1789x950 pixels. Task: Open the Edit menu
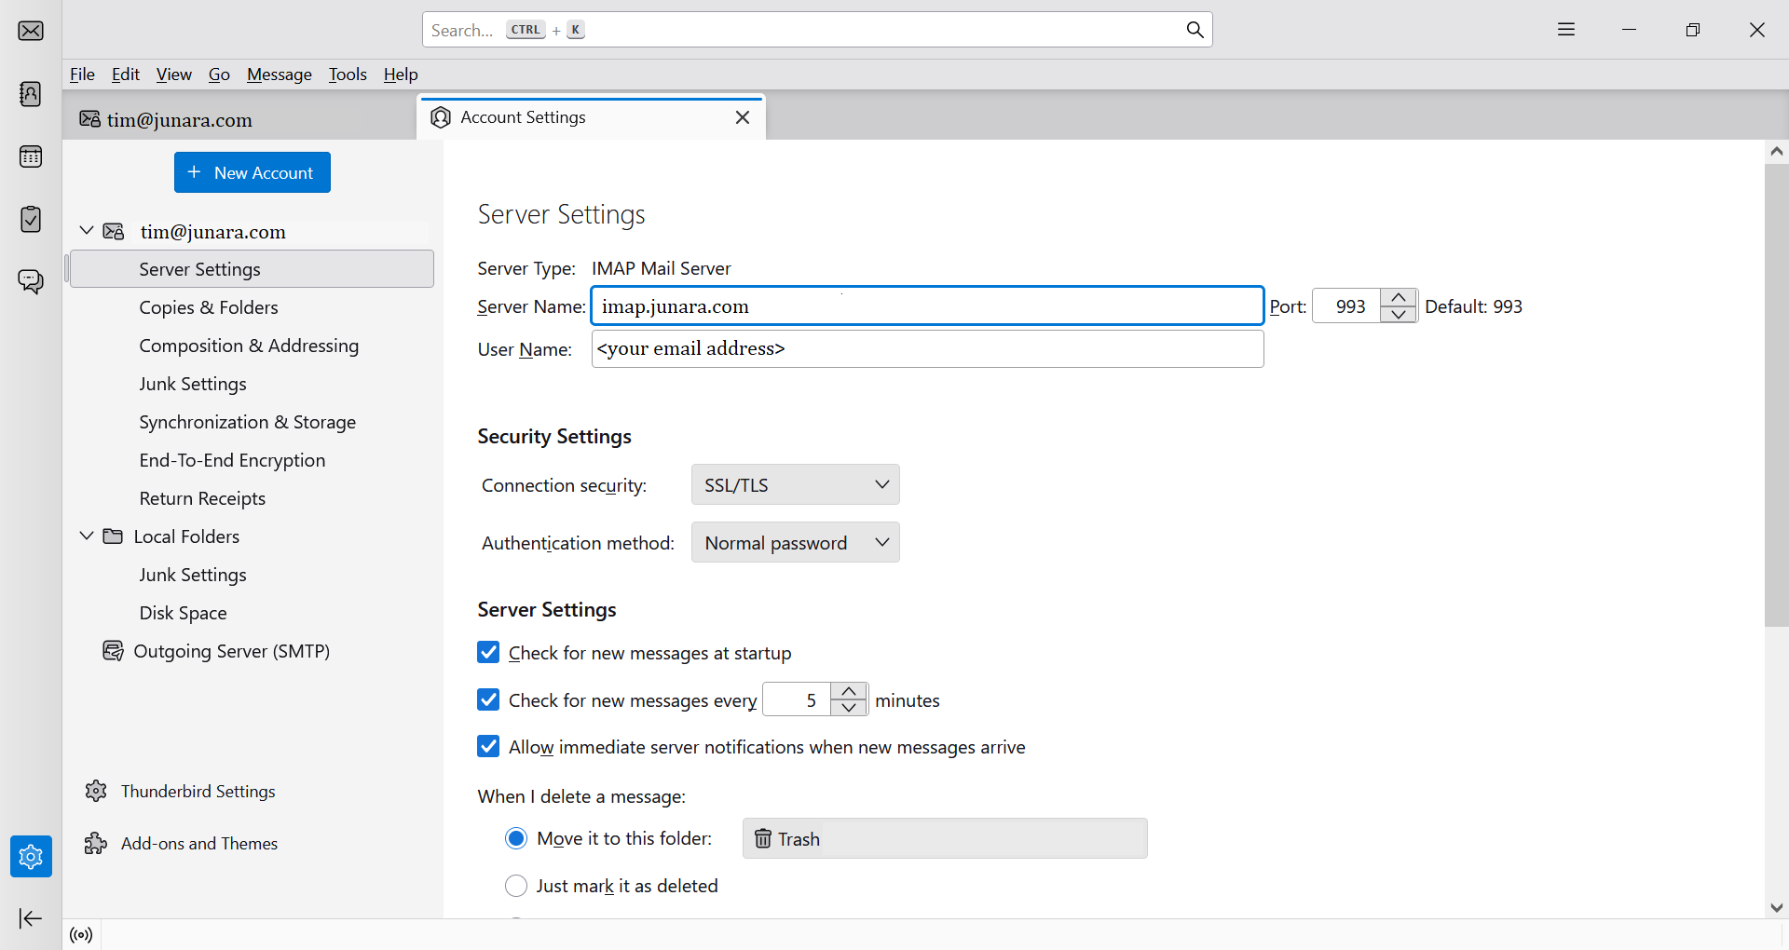coord(126,75)
